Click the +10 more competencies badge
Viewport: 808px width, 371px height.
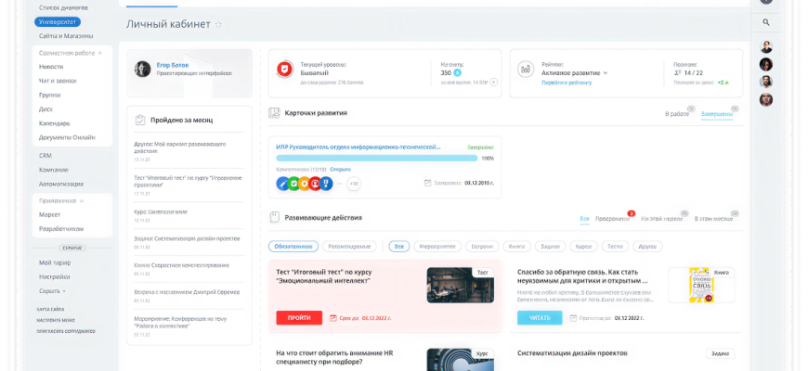(354, 184)
